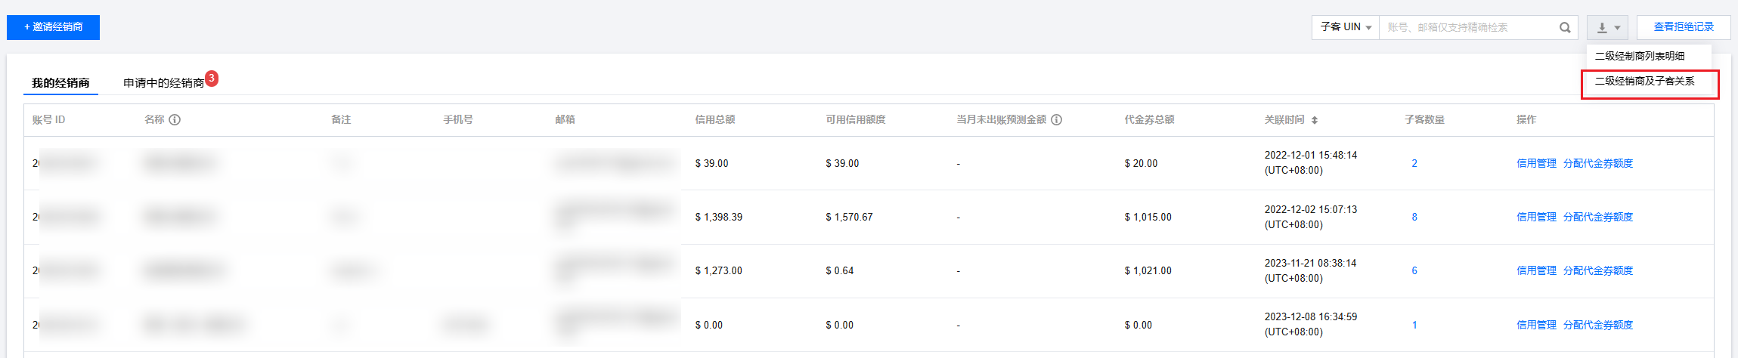
Task: Open the 子客 UIN search-type dropdown
Action: coord(1346,27)
